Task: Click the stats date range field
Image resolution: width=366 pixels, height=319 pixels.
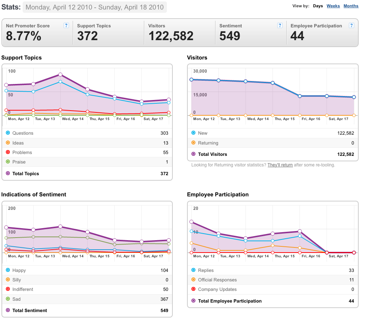Action: (x=95, y=7)
